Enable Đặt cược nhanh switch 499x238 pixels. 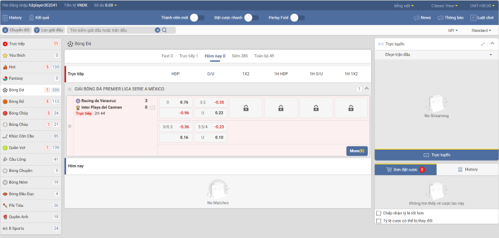click(x=251, y=18)
